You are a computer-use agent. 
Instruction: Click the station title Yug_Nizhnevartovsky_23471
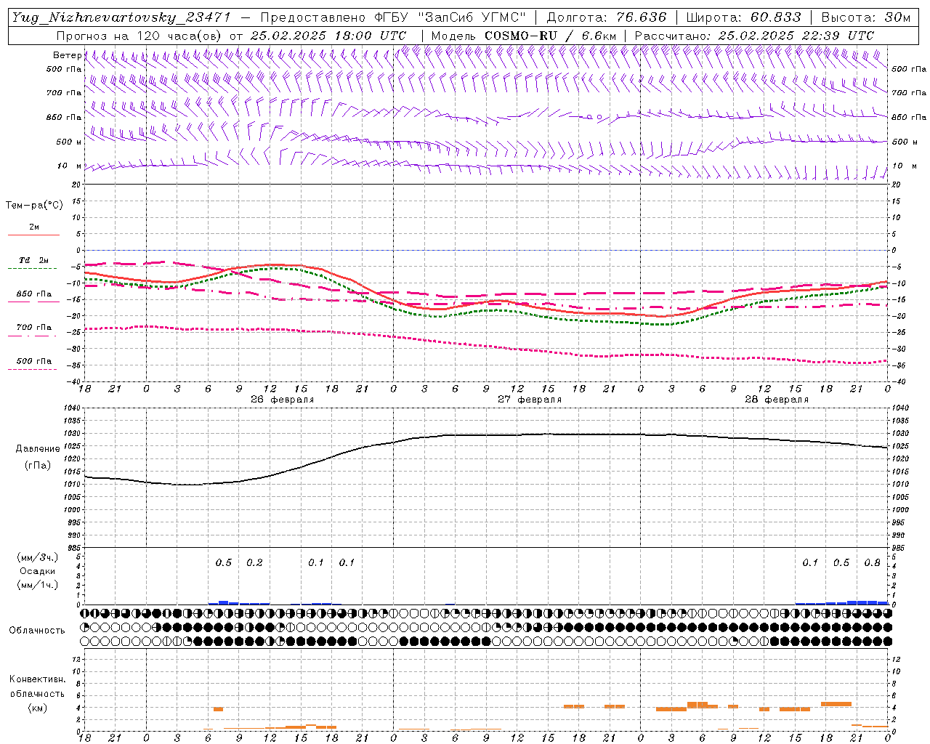121,17
